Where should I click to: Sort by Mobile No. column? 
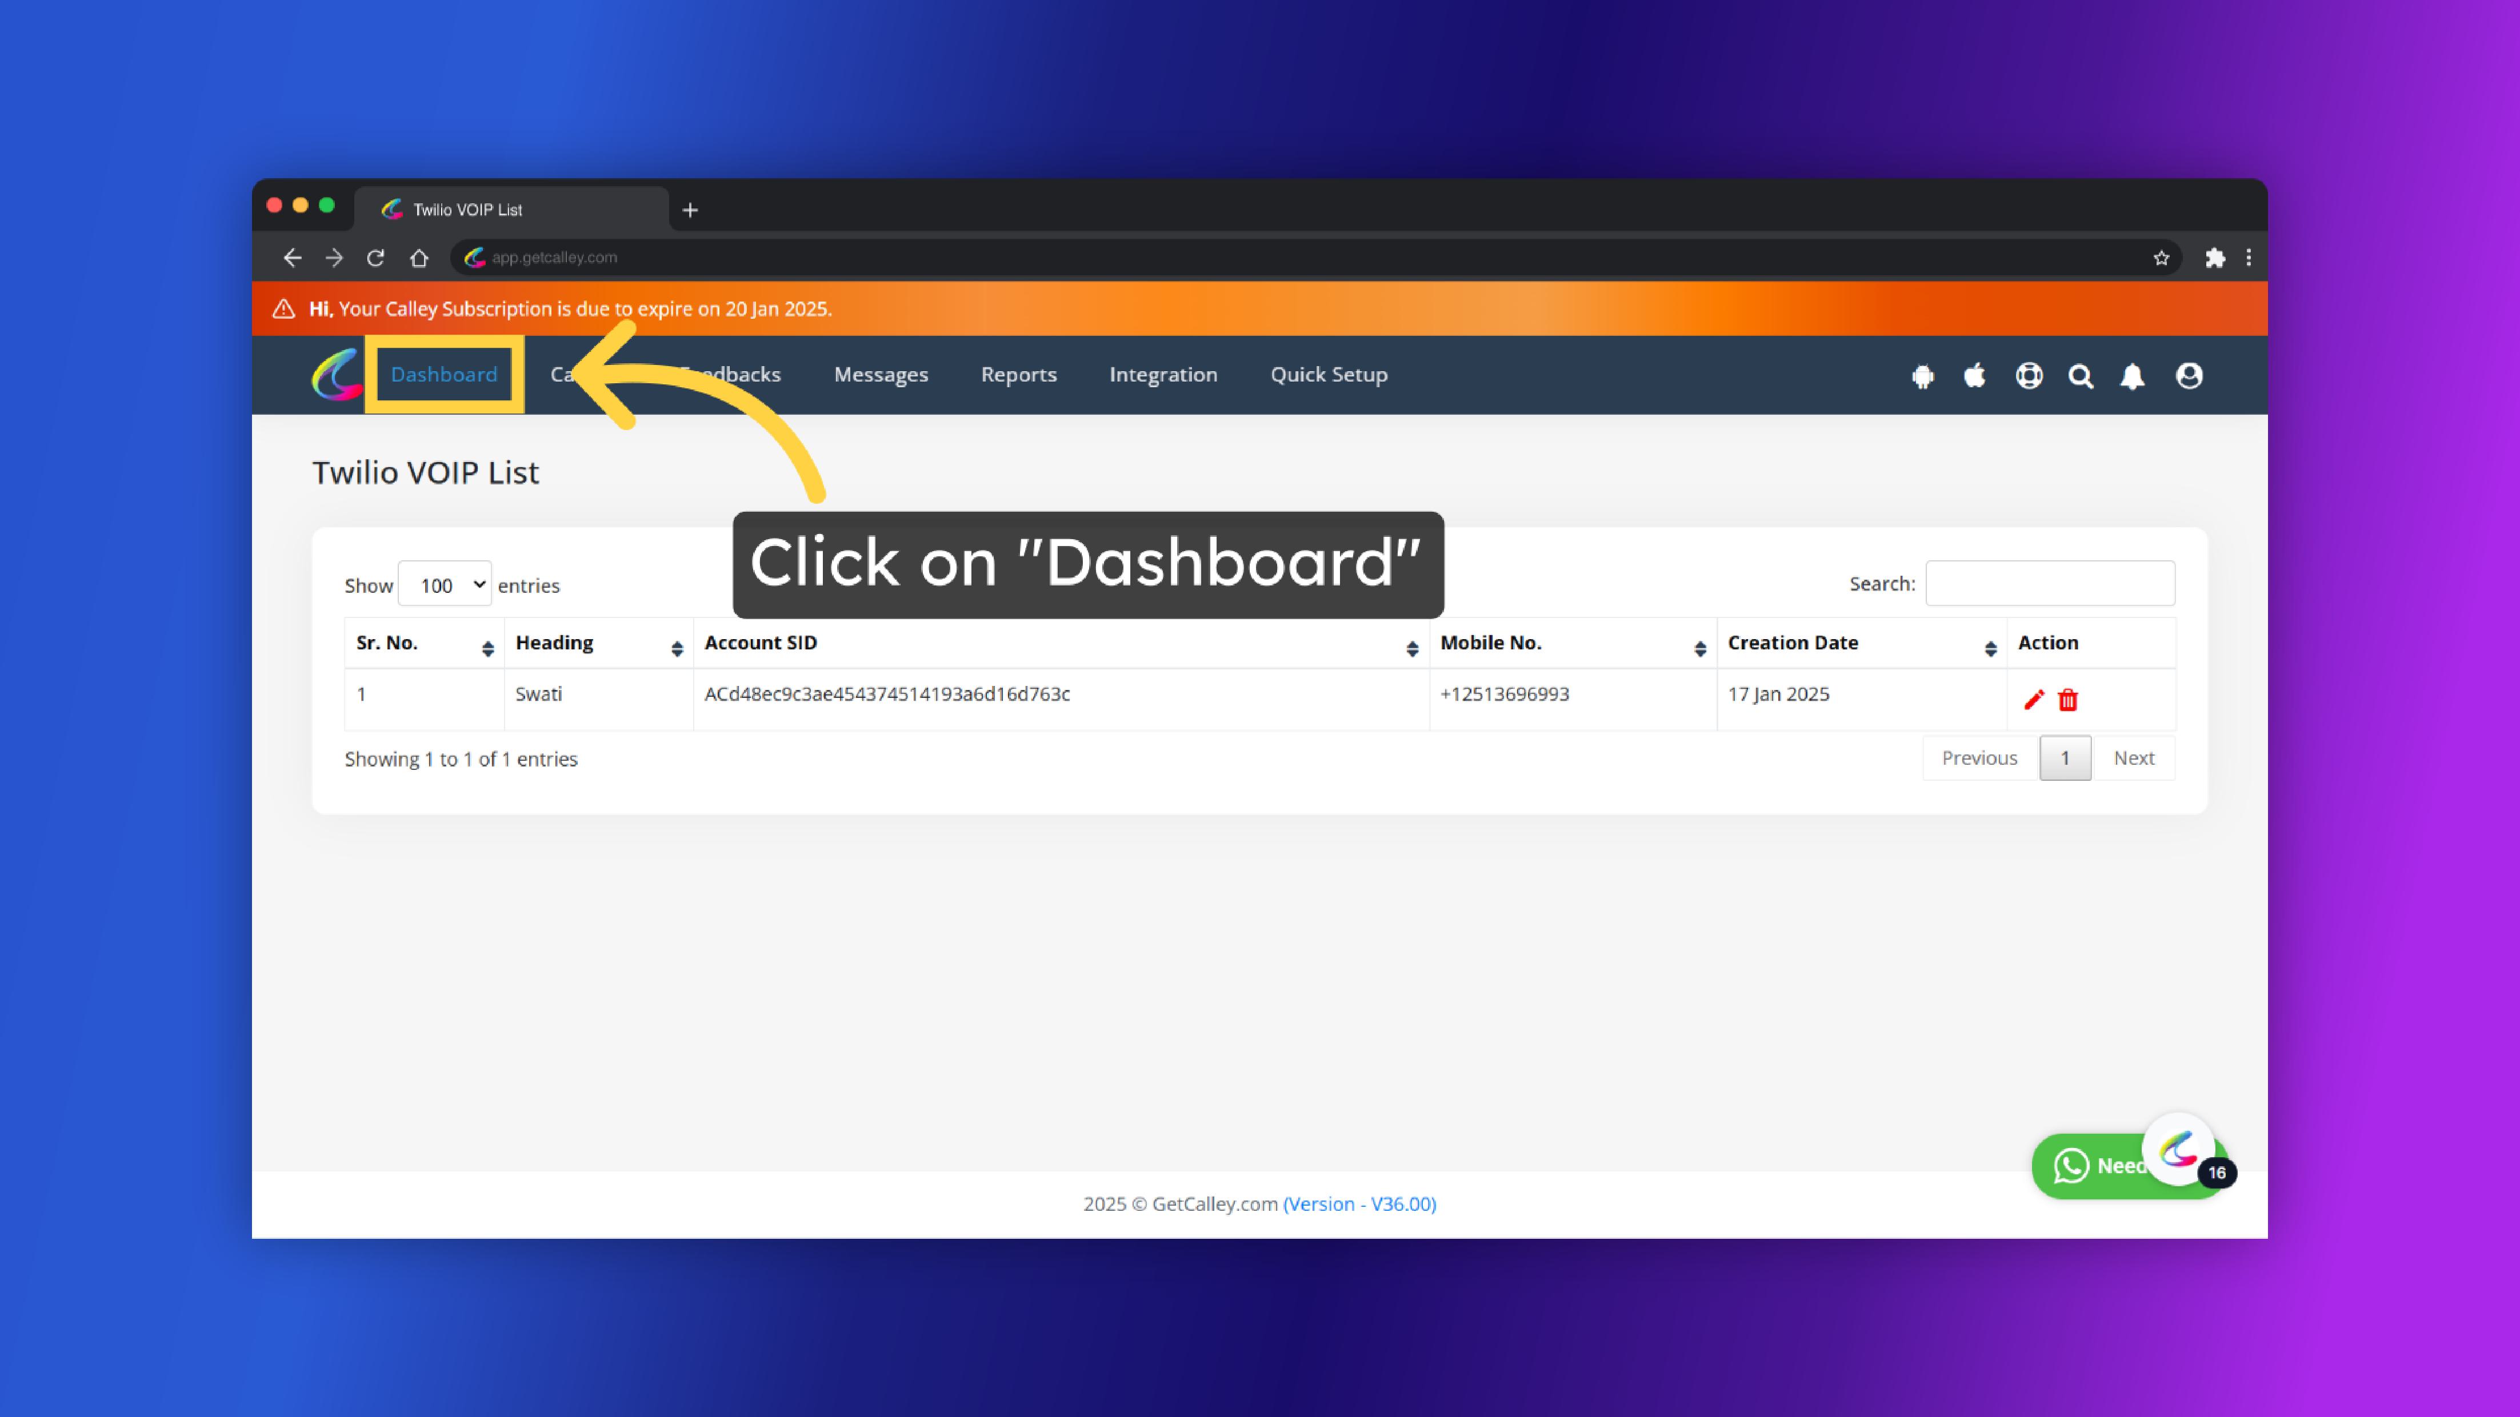pos(1573,643)
